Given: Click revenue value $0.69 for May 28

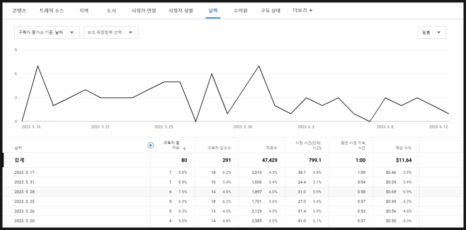Looking at the screenshot, I should coord(390,192).
